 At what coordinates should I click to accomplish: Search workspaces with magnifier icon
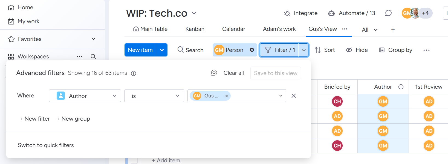(93, 56)
